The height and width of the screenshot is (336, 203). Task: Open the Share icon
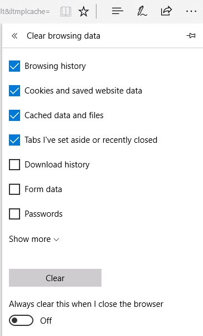pyautogui.click(x=166, y=11)
